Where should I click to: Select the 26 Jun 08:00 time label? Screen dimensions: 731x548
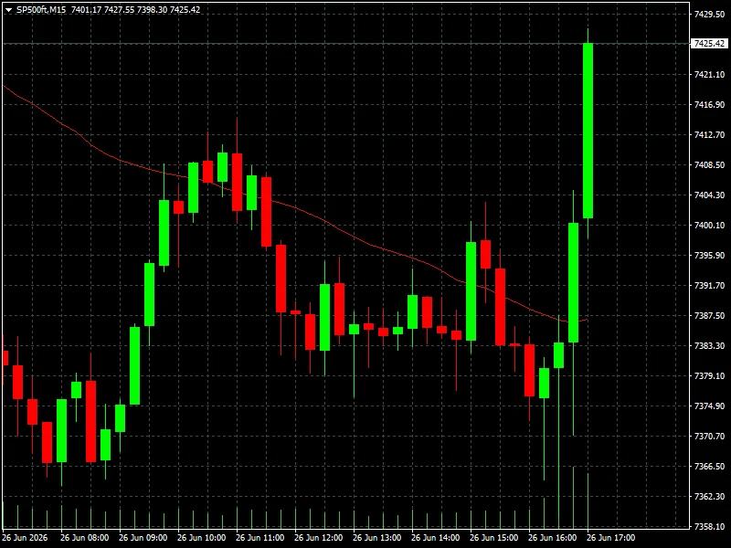84,538
